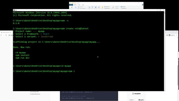This screenshot has height=101, width=179.
Task: Click the '8.1.0' version output
Action: (x=16, y=23)
